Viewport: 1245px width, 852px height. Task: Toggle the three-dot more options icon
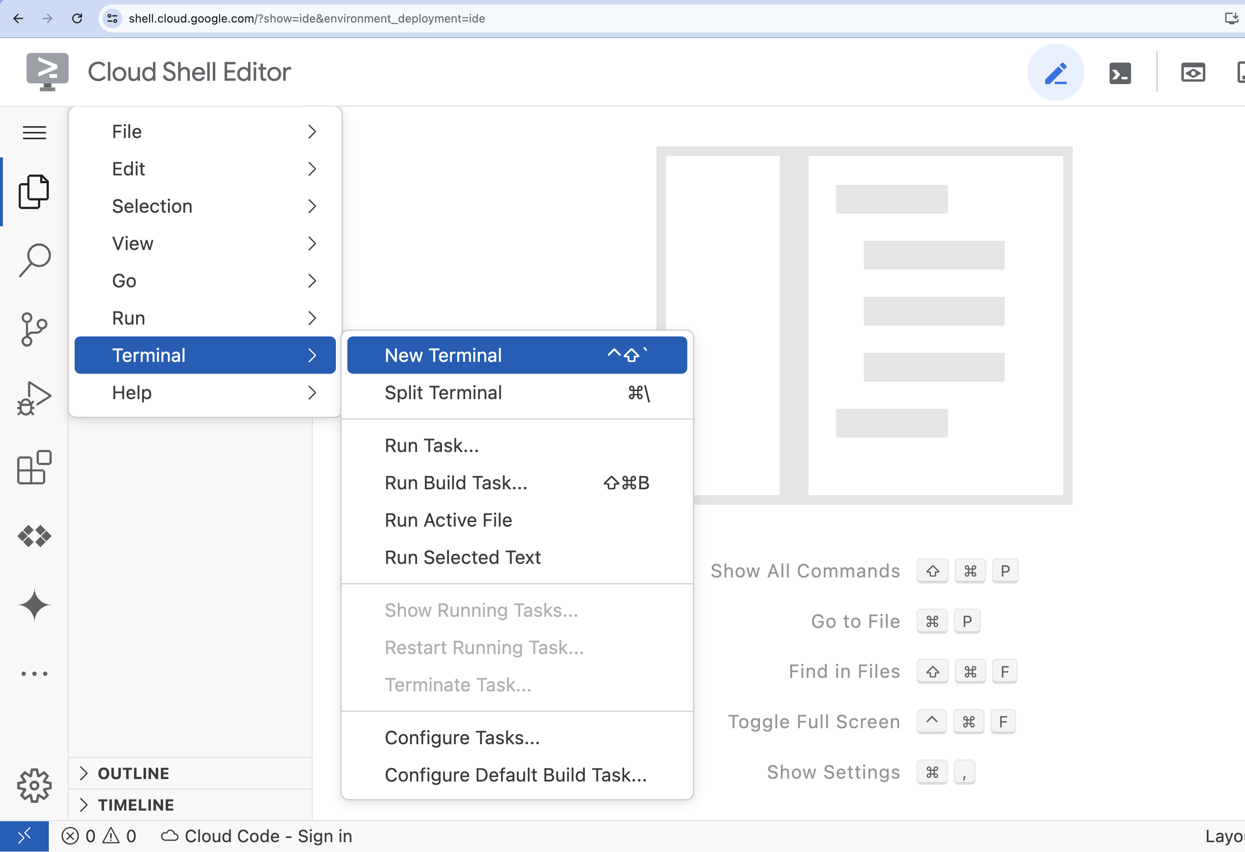(34, 673)
